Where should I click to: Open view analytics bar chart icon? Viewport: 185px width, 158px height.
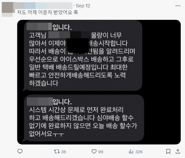[131, 152]
